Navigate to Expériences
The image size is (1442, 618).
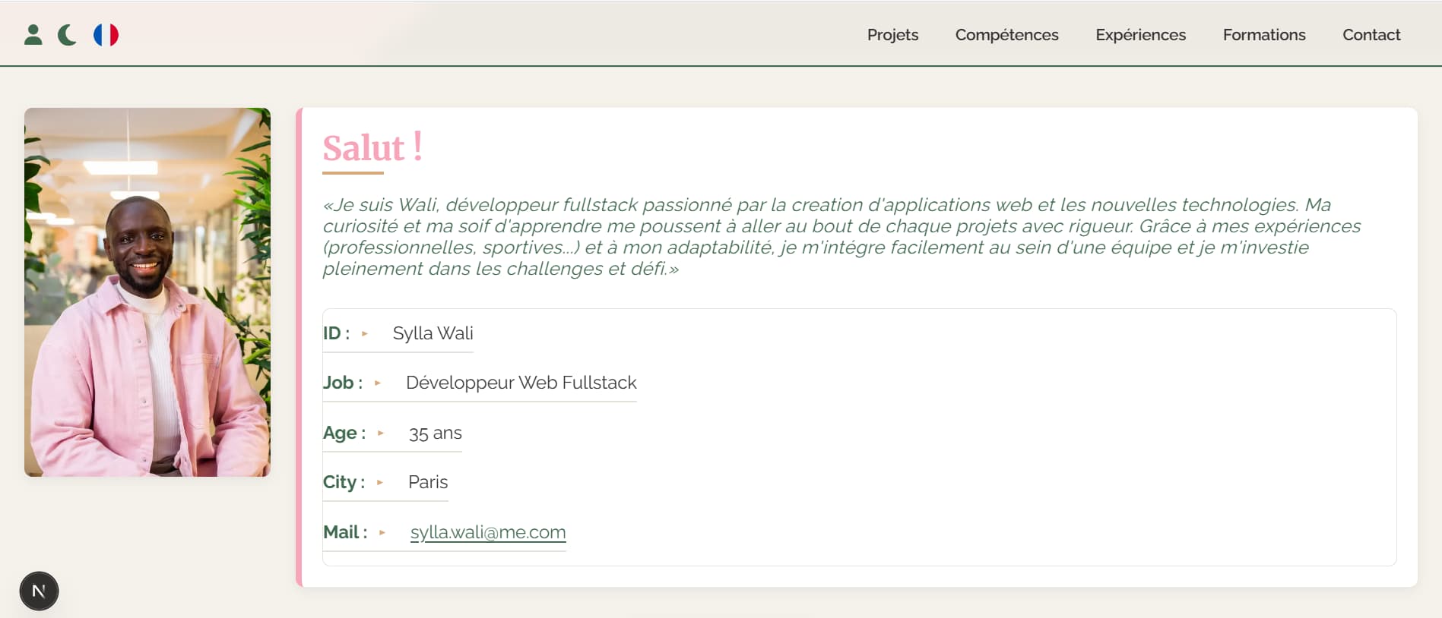coord(1140,35)
